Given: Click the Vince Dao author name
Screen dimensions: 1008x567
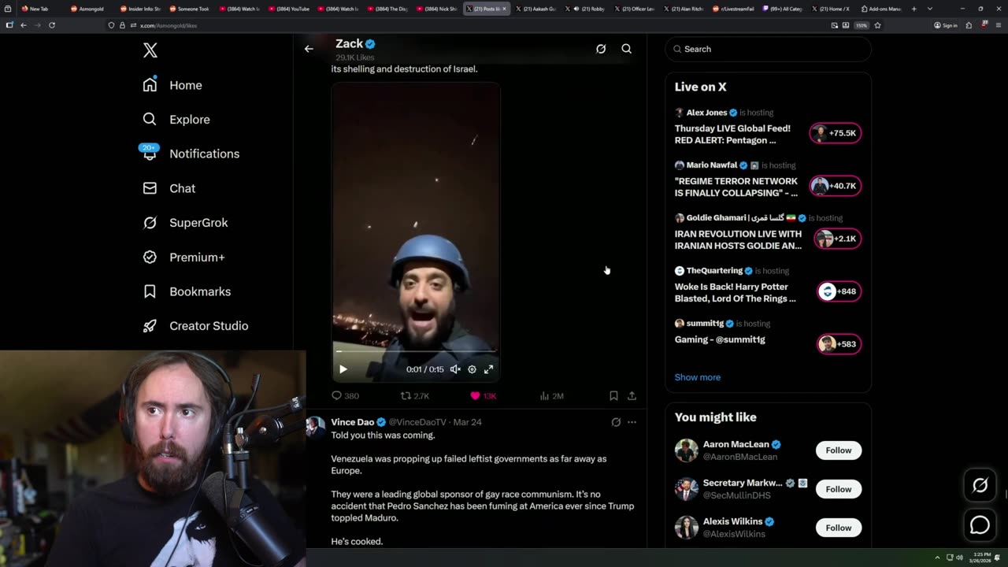Looking at the screenshot, I should click(x=353, y=422).
